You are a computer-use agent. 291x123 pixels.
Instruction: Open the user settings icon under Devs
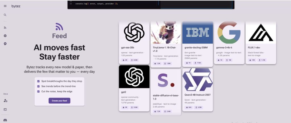point(5,101)
